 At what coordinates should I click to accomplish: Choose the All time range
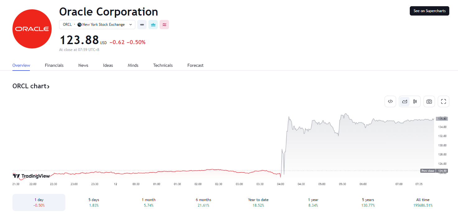click(x=423, y=202)
